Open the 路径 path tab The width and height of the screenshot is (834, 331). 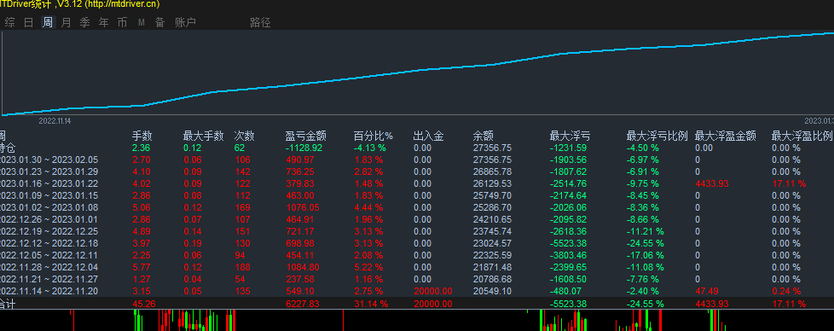tap(261, 22)
